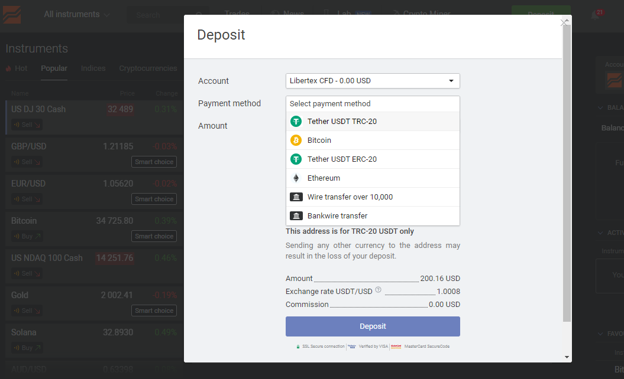
Task: Click Sell signal on US DJ 30 Cash
Action: (27, 125)
